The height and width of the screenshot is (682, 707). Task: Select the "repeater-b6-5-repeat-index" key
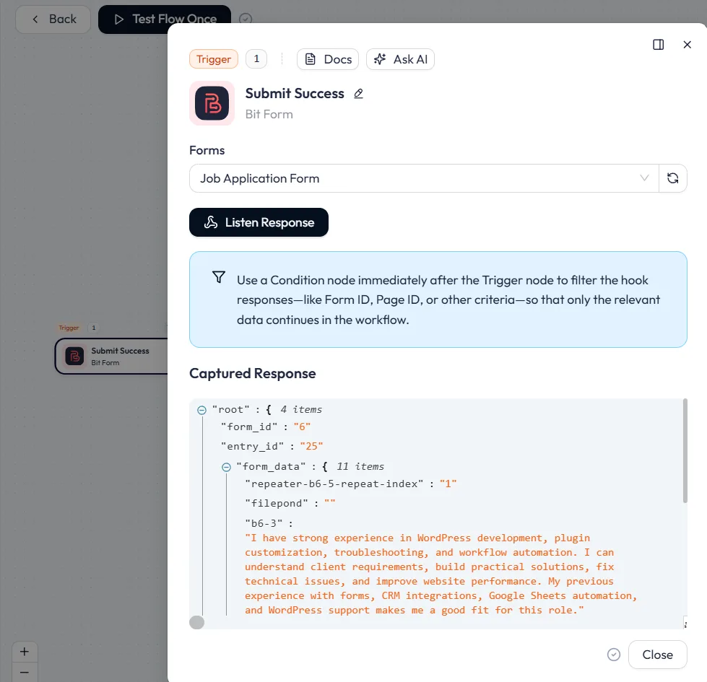[x=334, y=484]
